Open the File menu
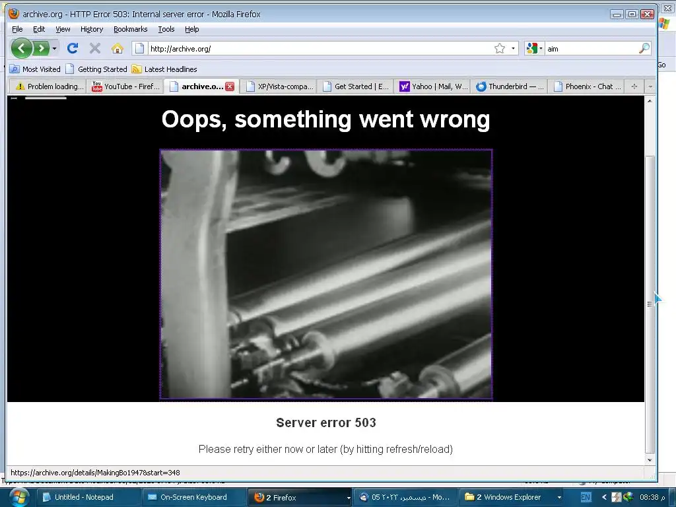This screenshot has height=507, width=676. point(17,29)
